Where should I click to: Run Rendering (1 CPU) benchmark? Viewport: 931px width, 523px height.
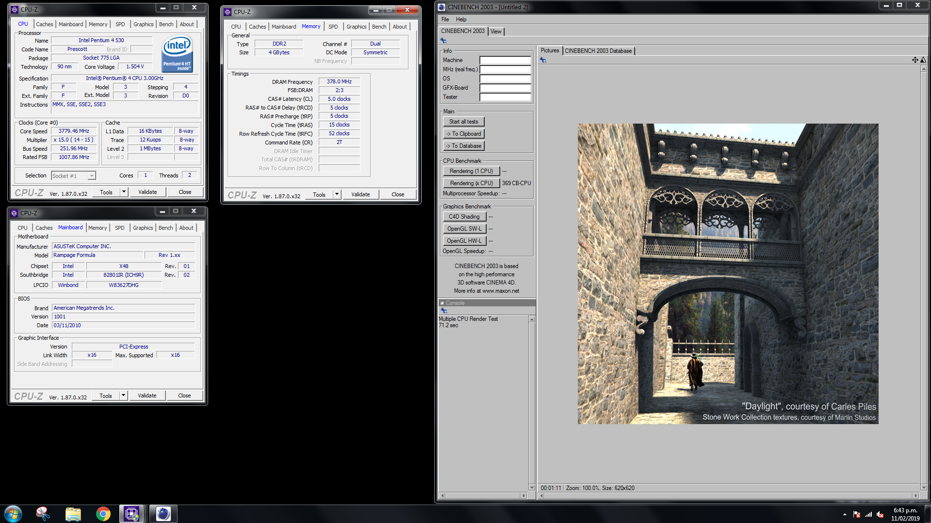(x=471, y=171)
